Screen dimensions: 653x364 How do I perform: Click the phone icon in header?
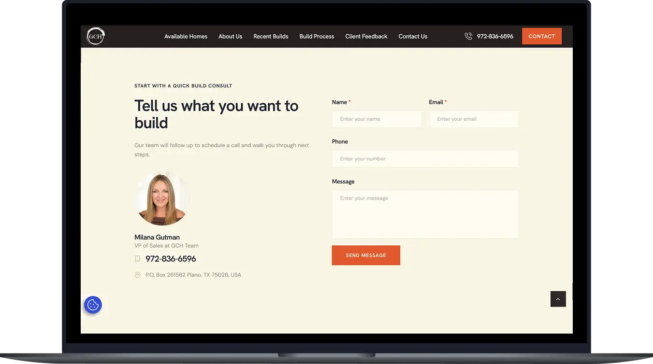[468, 36]
